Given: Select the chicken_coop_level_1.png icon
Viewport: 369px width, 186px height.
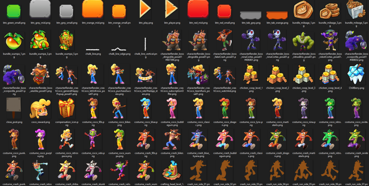Looking at the screenshot, I should coord(251,75).
